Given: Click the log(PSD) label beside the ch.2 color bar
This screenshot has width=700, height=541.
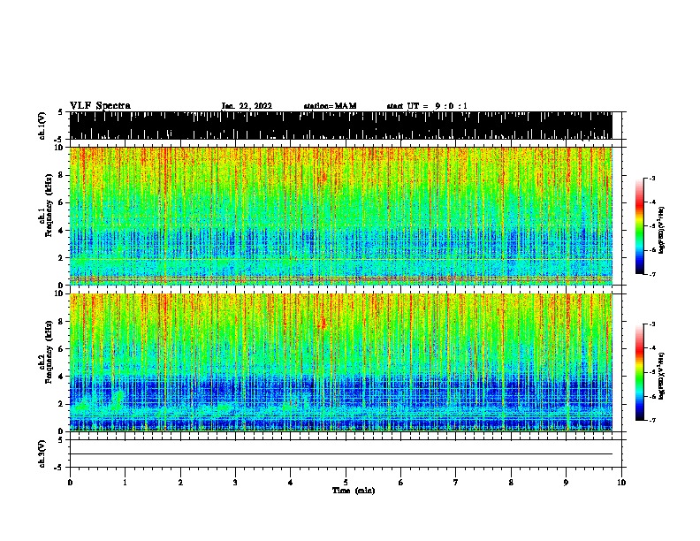Looking at the screenshot, I should [x=662, y=376].
